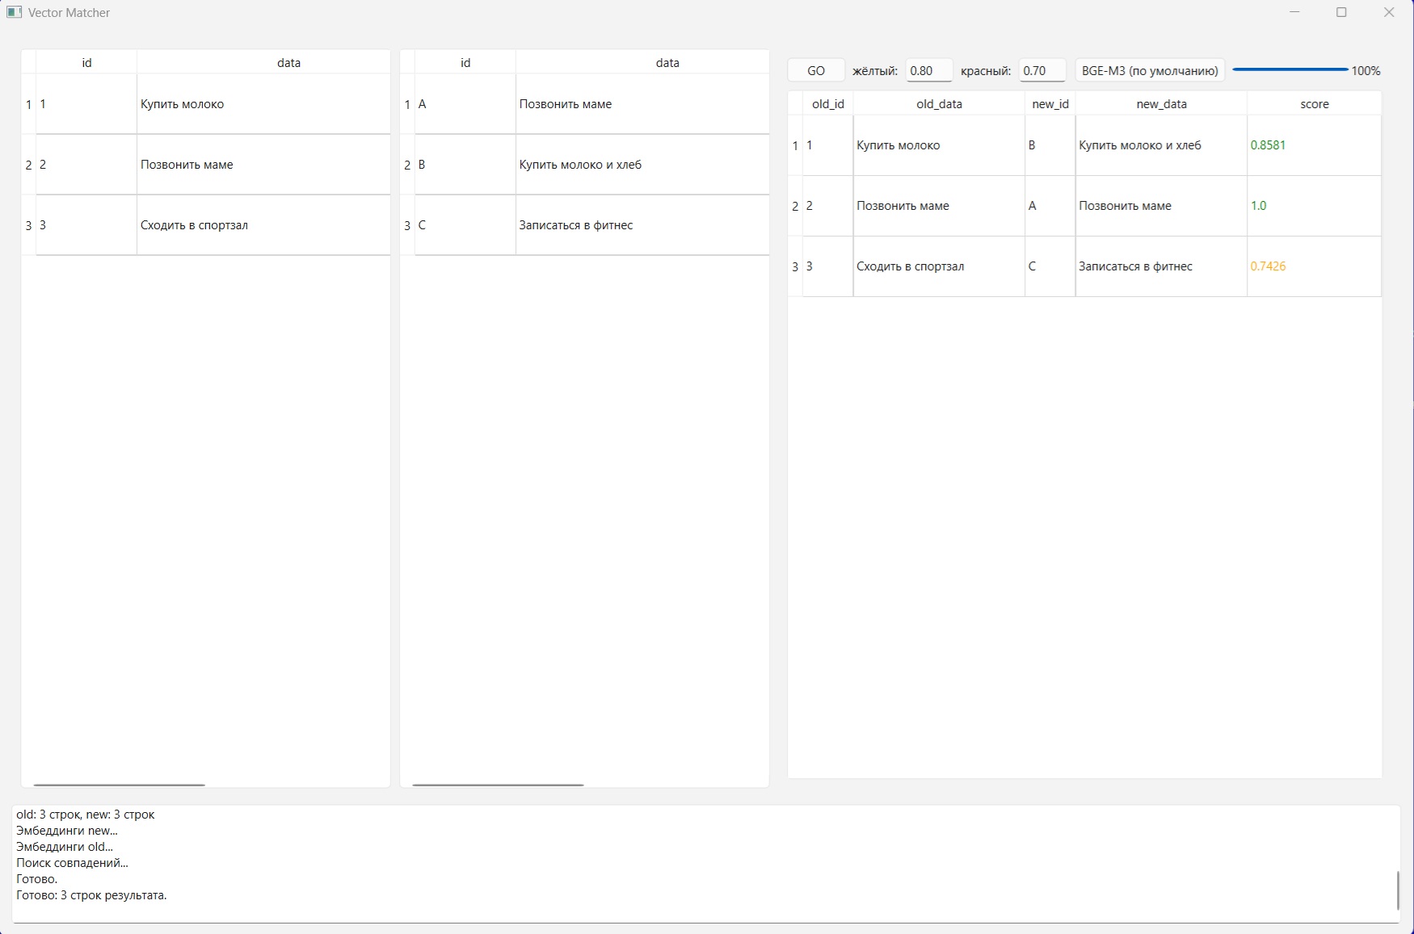Click the new_id column header
Viewport: 1414px width, 934px height.
point(1050,104)
